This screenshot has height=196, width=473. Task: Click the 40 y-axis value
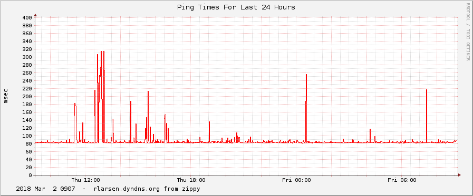coord(29,160)
